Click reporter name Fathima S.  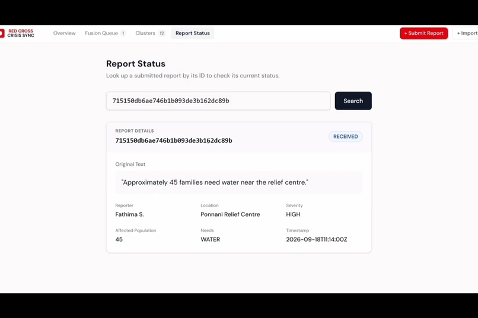pos(129,214)
